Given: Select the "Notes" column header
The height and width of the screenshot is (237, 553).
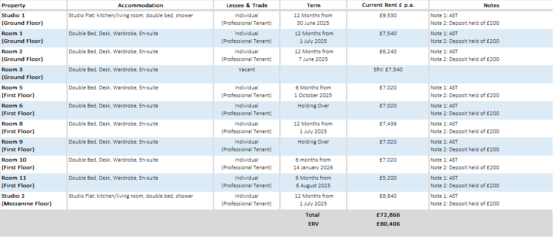Looking at the screenshot, I should pyautogui.click(x=491, y=5).
